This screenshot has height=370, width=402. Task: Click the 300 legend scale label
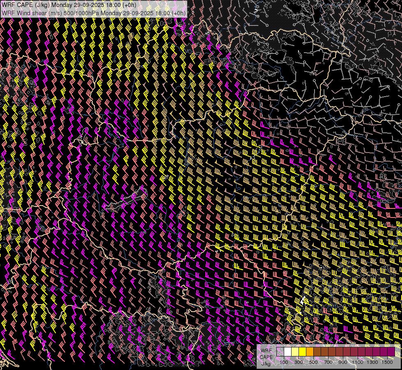(299, 362)
